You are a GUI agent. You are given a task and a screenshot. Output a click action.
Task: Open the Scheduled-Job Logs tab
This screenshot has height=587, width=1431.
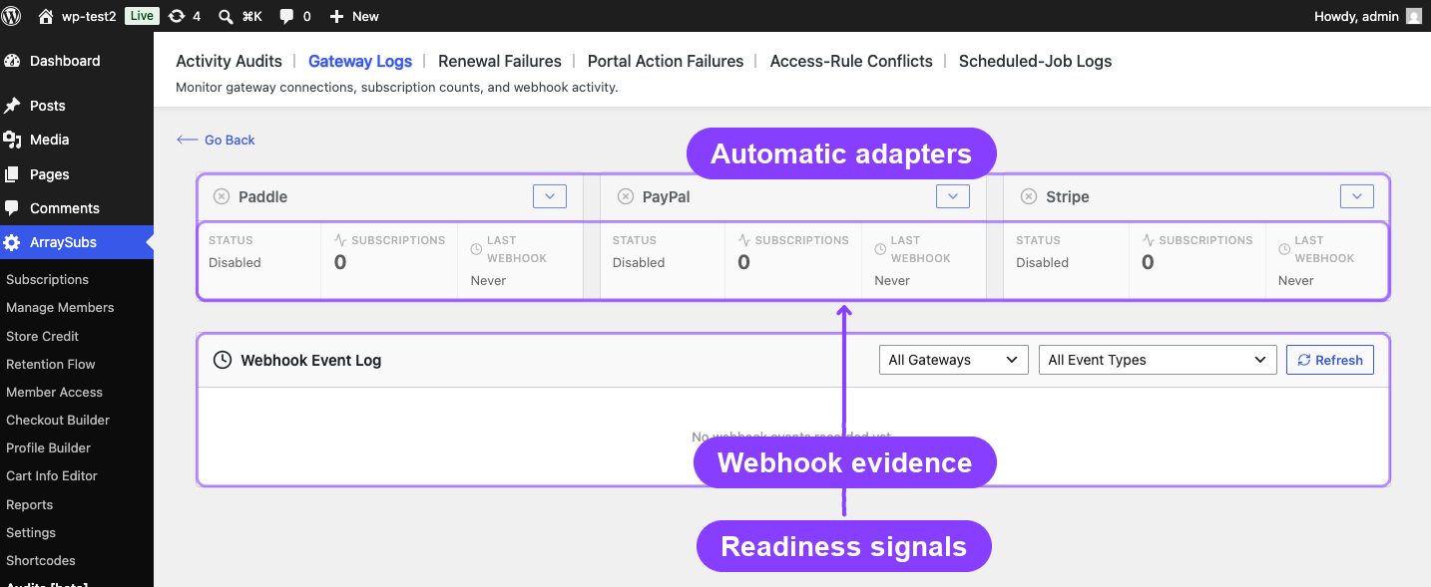coord(1035,61)
